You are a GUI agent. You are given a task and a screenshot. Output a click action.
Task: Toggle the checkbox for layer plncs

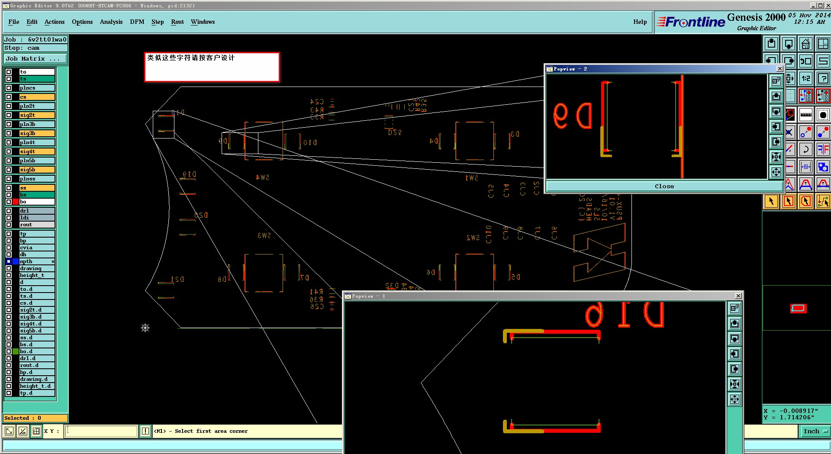9,88
